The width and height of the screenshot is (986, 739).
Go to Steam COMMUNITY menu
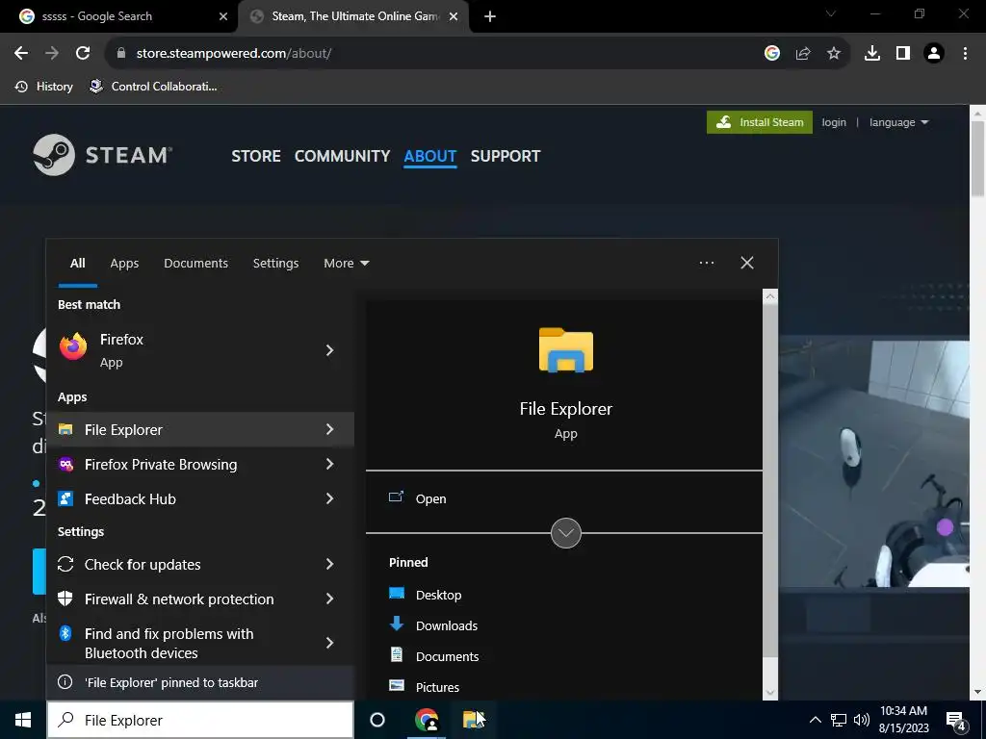point(342,156)
